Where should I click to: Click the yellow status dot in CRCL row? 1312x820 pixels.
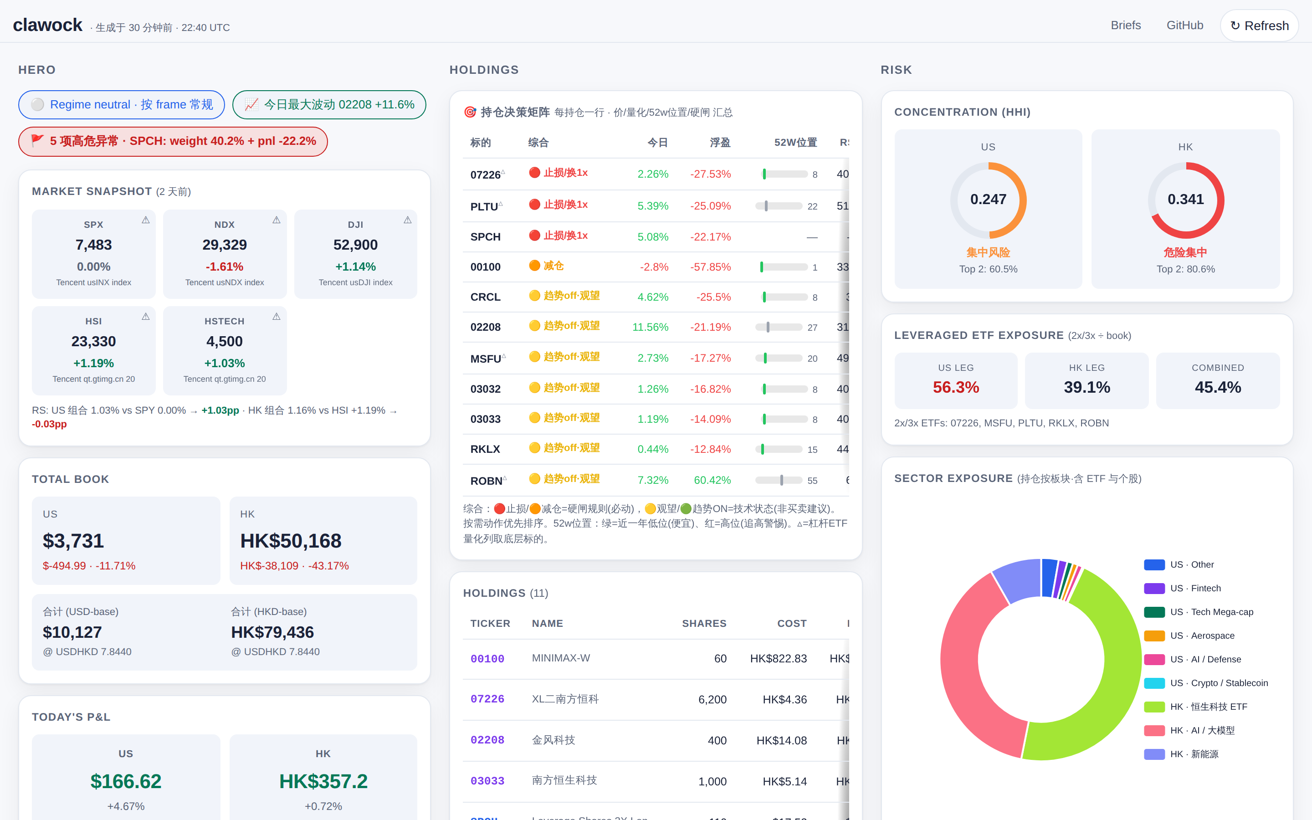(534, 296)
